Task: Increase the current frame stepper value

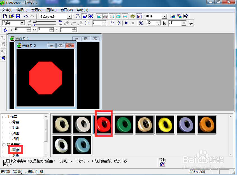Action: point(104,22)
